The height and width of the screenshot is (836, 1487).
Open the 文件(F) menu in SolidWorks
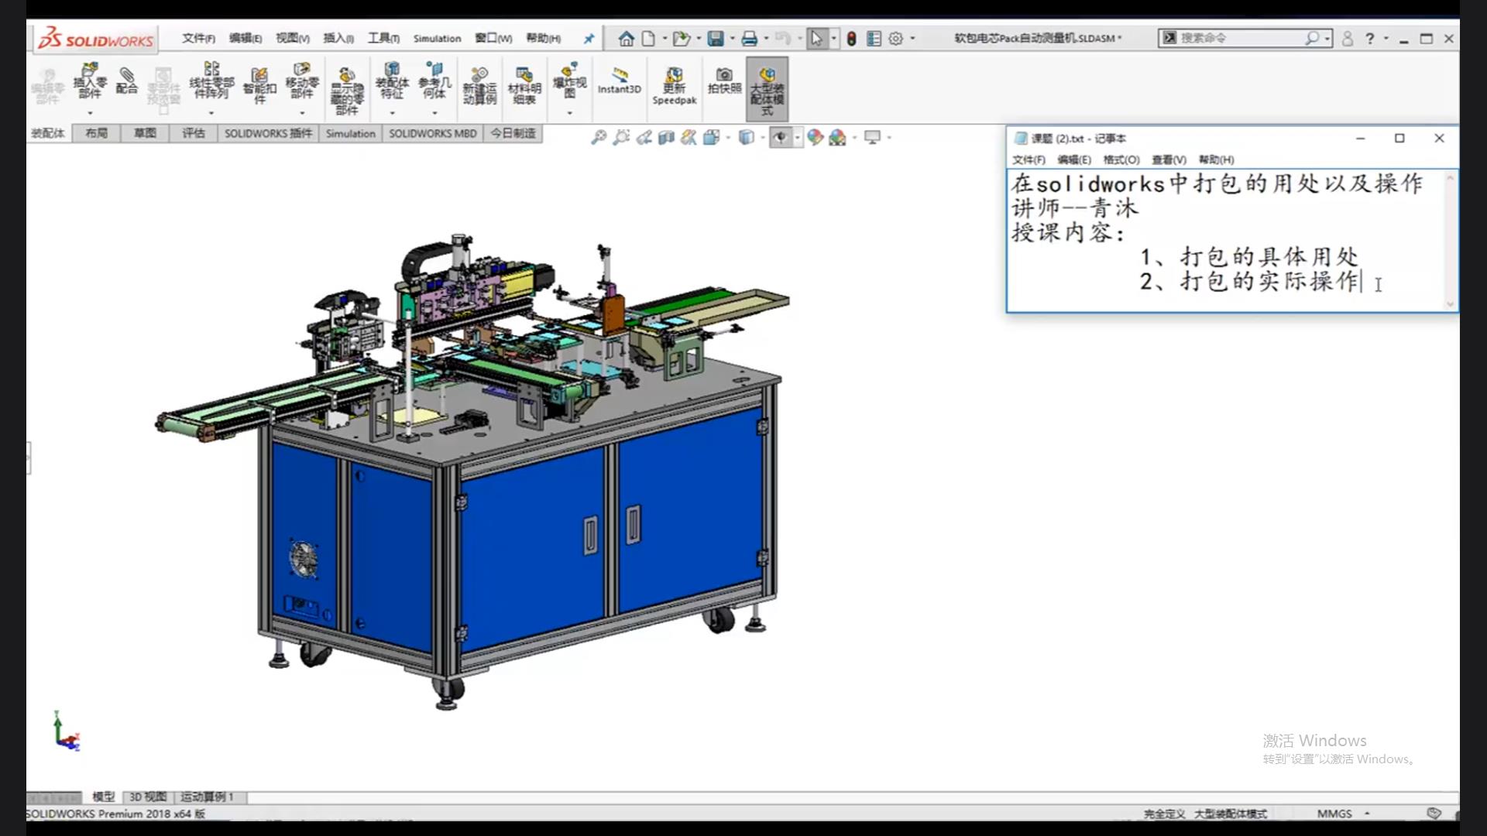pos(198,38)
